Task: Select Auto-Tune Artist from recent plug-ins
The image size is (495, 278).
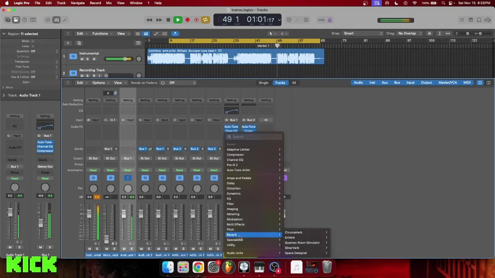Action: point(254,170)
